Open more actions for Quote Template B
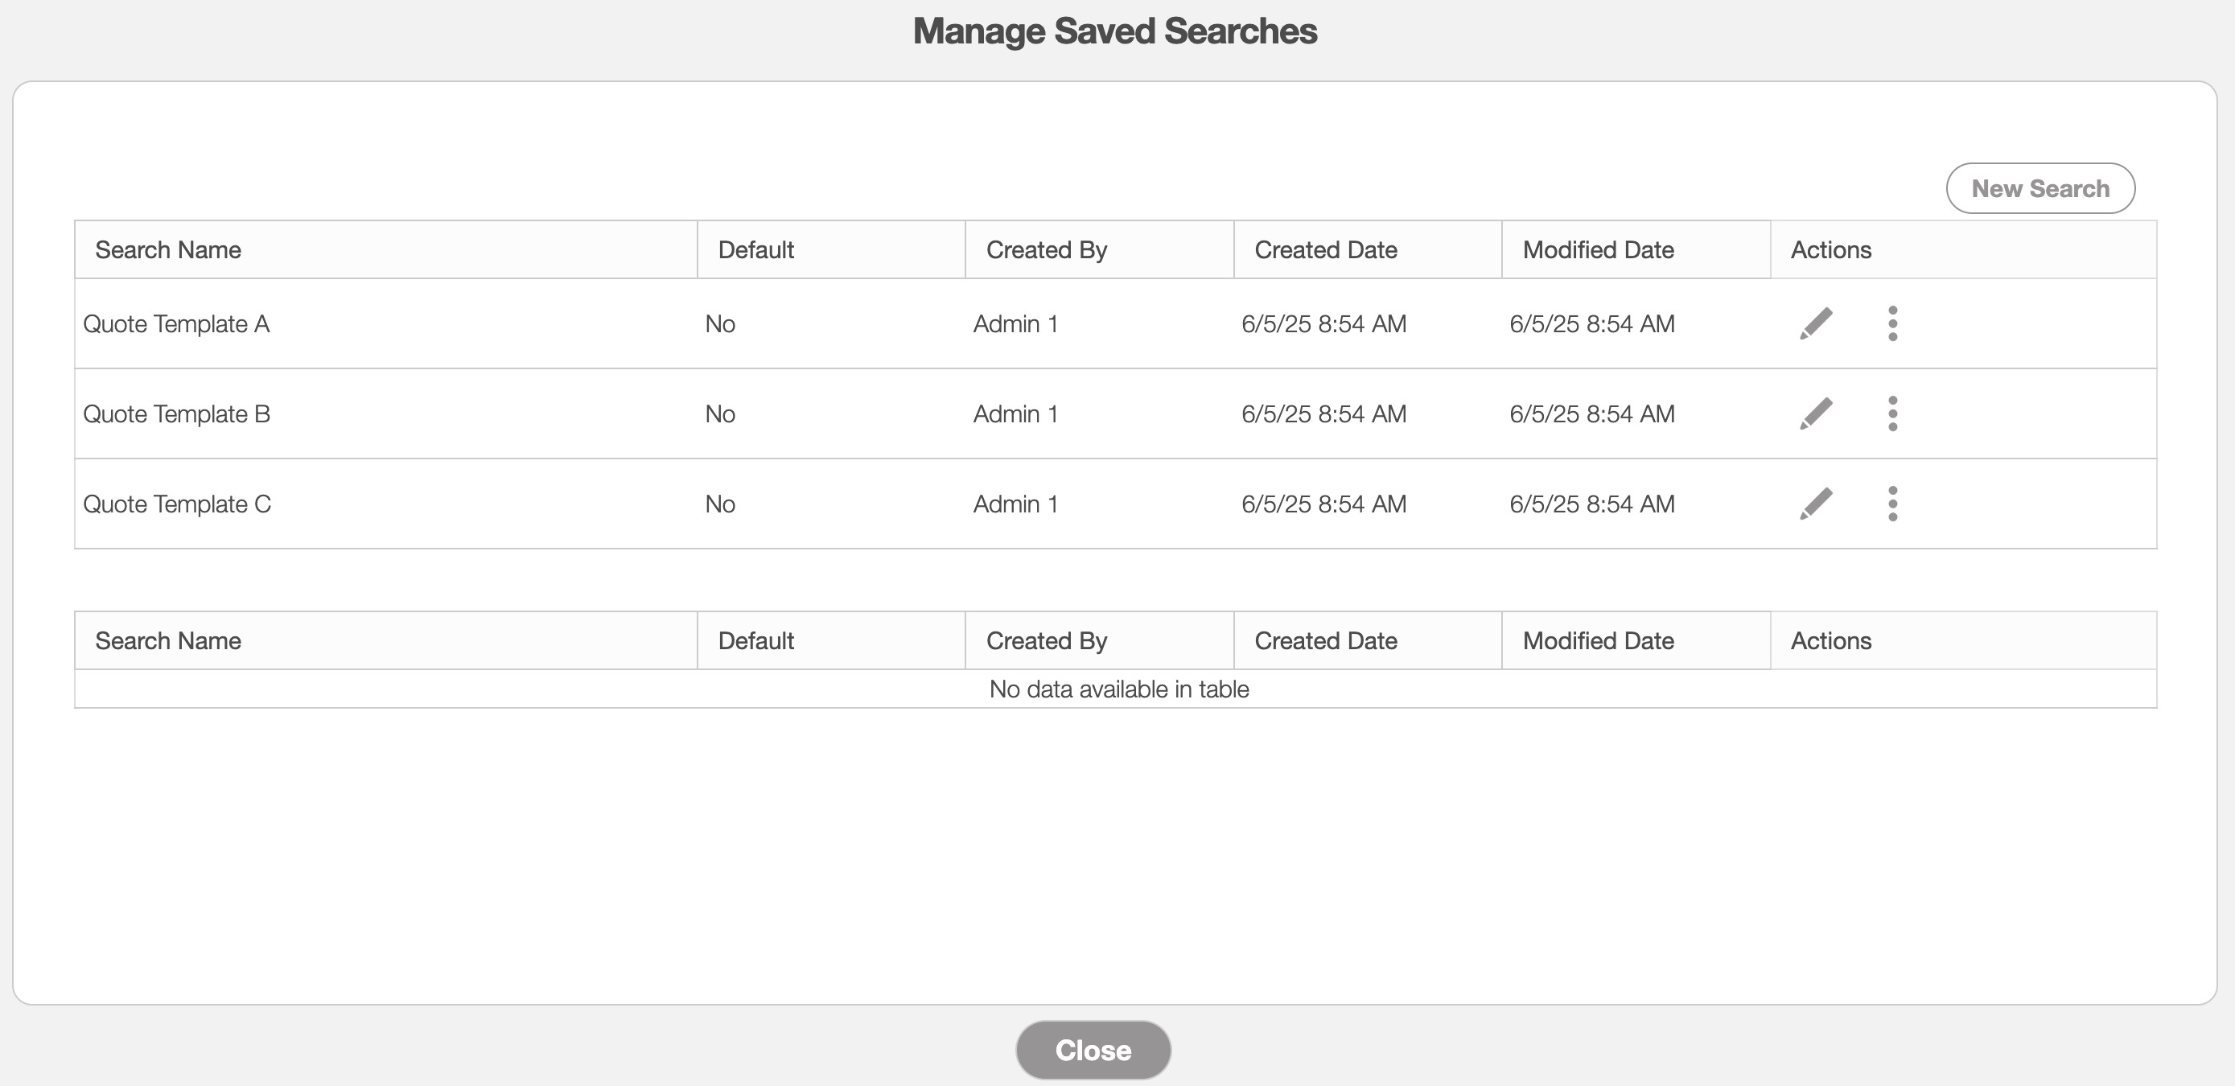 [1892, 413]
